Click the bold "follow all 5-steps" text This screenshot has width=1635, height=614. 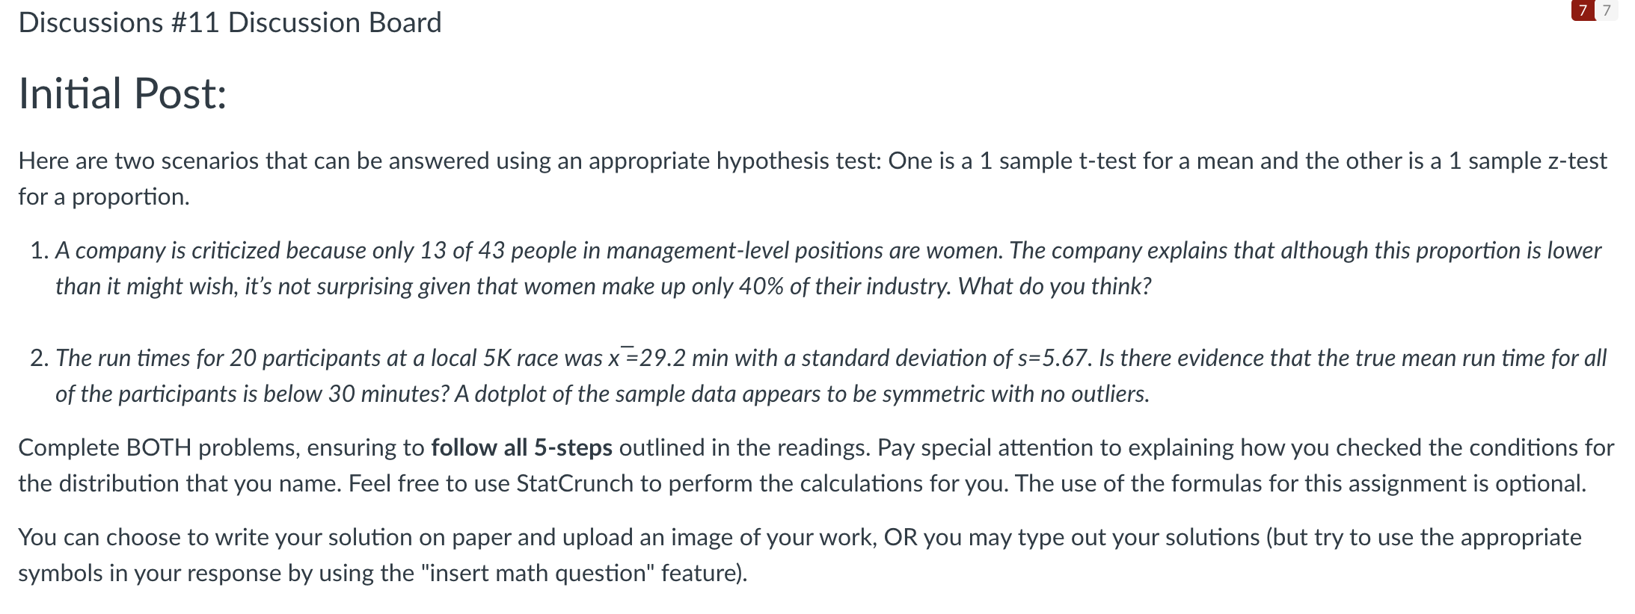click(521, 447)
